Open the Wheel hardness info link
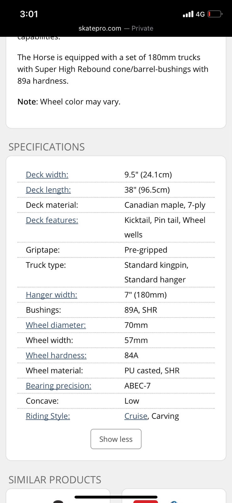 coord(56,355)
